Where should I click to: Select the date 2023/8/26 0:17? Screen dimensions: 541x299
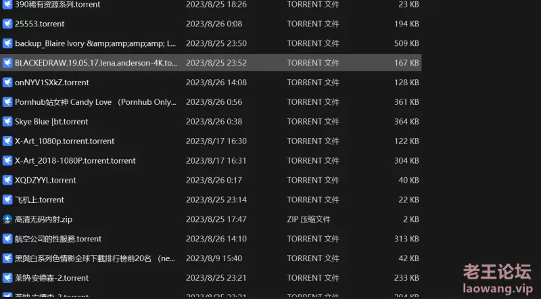coord(214,180)
